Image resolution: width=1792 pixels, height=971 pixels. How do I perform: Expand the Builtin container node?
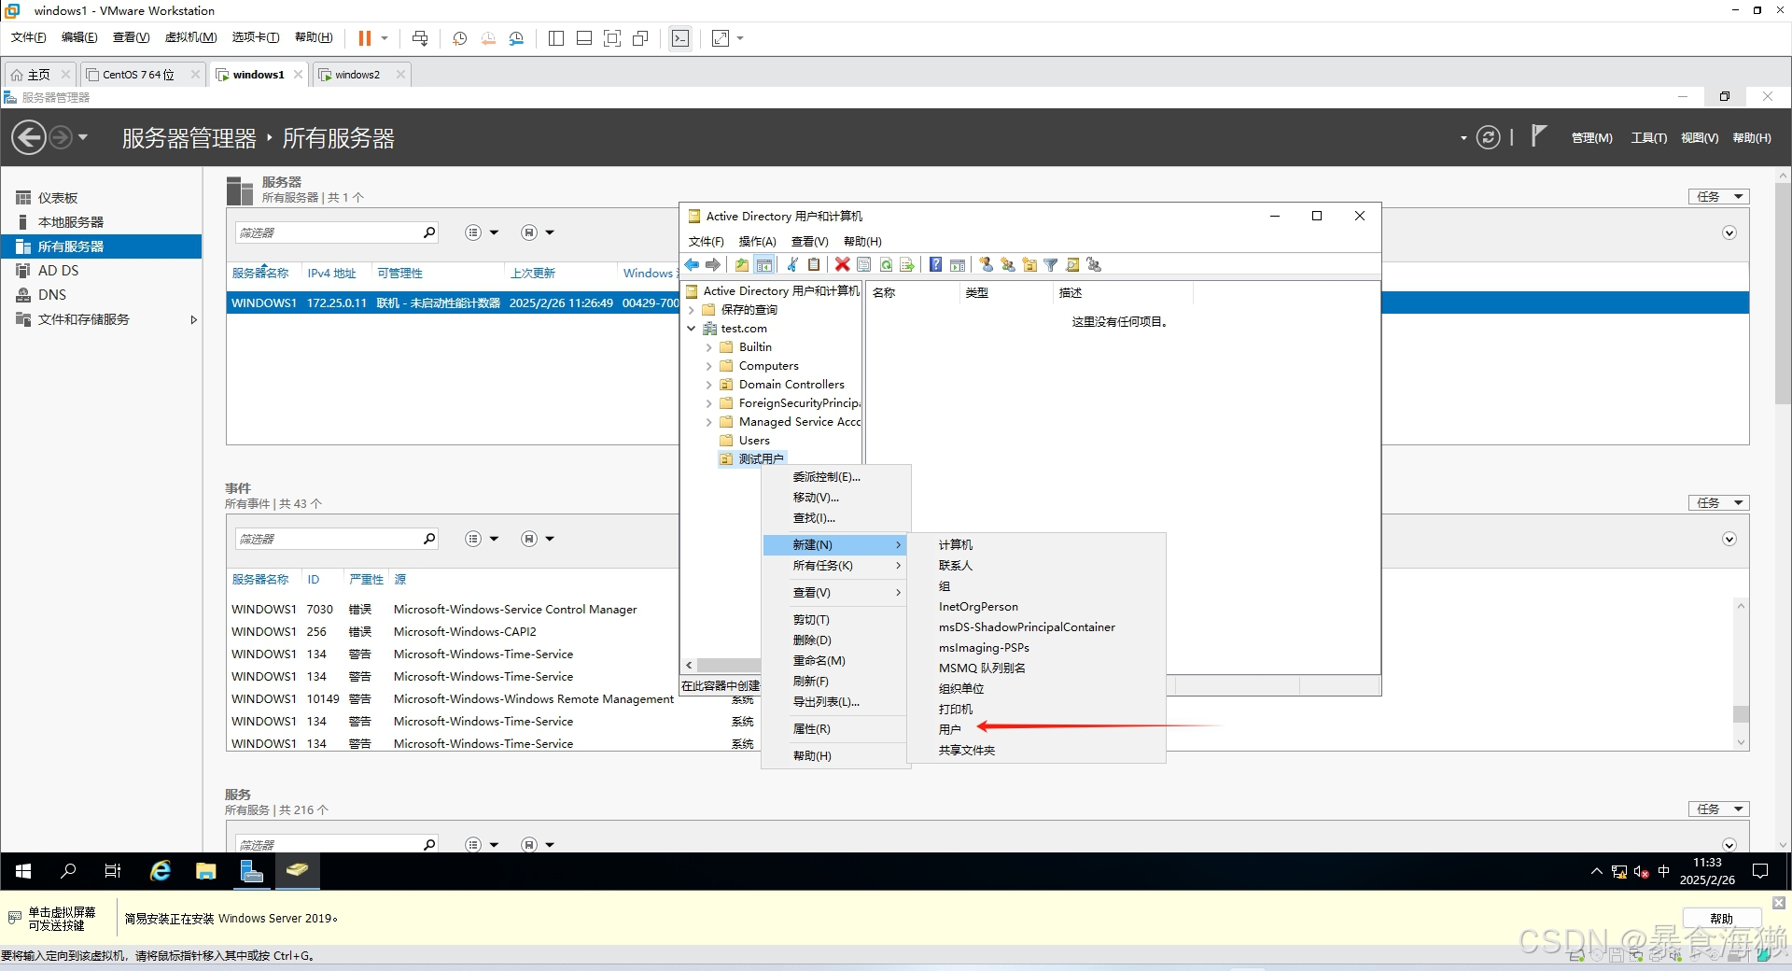tap(708, 347)
